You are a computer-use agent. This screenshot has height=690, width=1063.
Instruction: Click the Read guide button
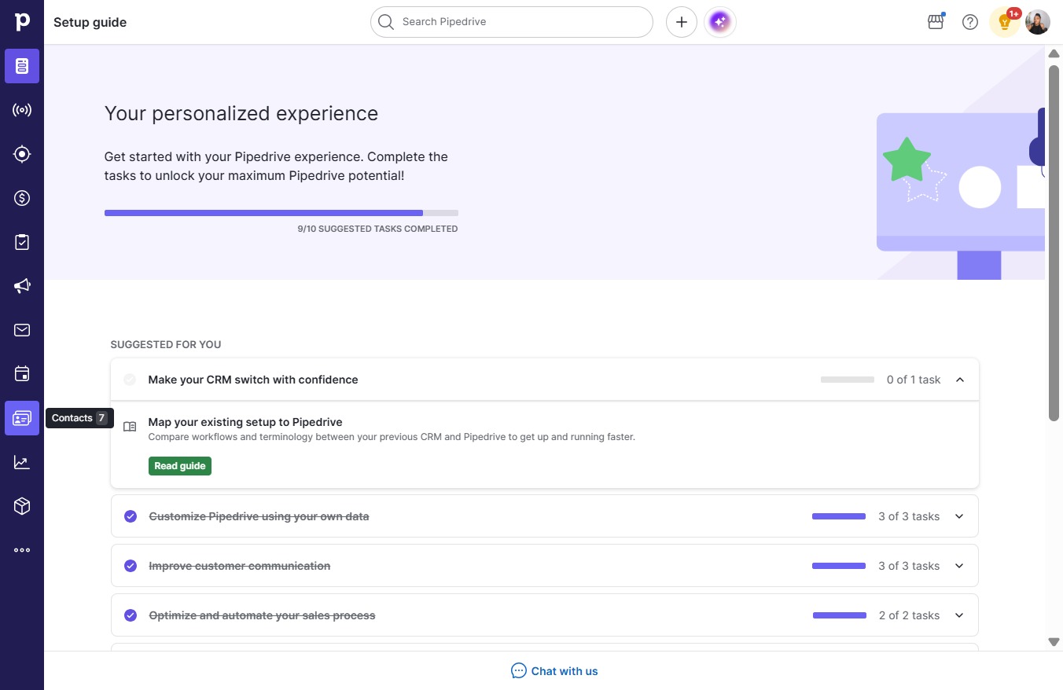point(180,466)
